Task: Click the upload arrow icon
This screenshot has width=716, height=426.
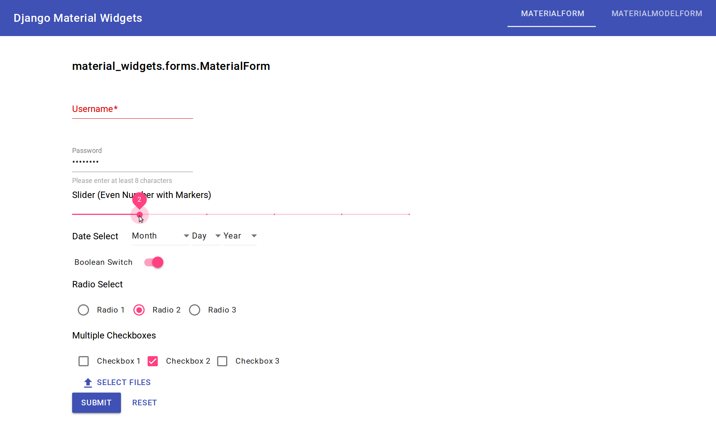Action: [88, 382]
